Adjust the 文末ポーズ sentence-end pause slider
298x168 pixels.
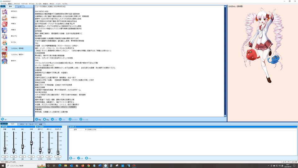point(58,152)
